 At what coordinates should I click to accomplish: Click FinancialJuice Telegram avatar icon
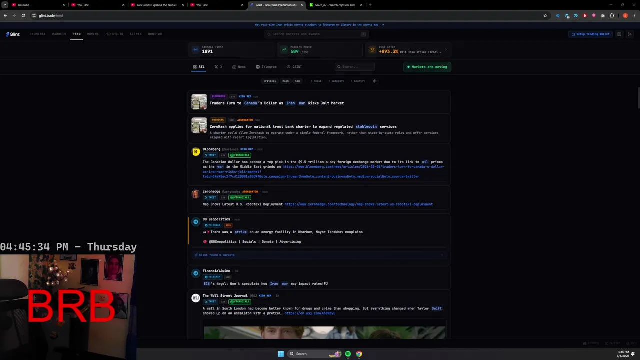tap(196, 273)
